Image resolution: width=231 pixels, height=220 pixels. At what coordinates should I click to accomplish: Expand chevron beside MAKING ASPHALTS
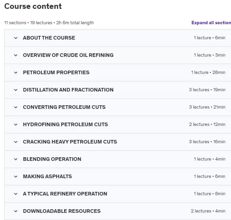click(x=16, y=177)
